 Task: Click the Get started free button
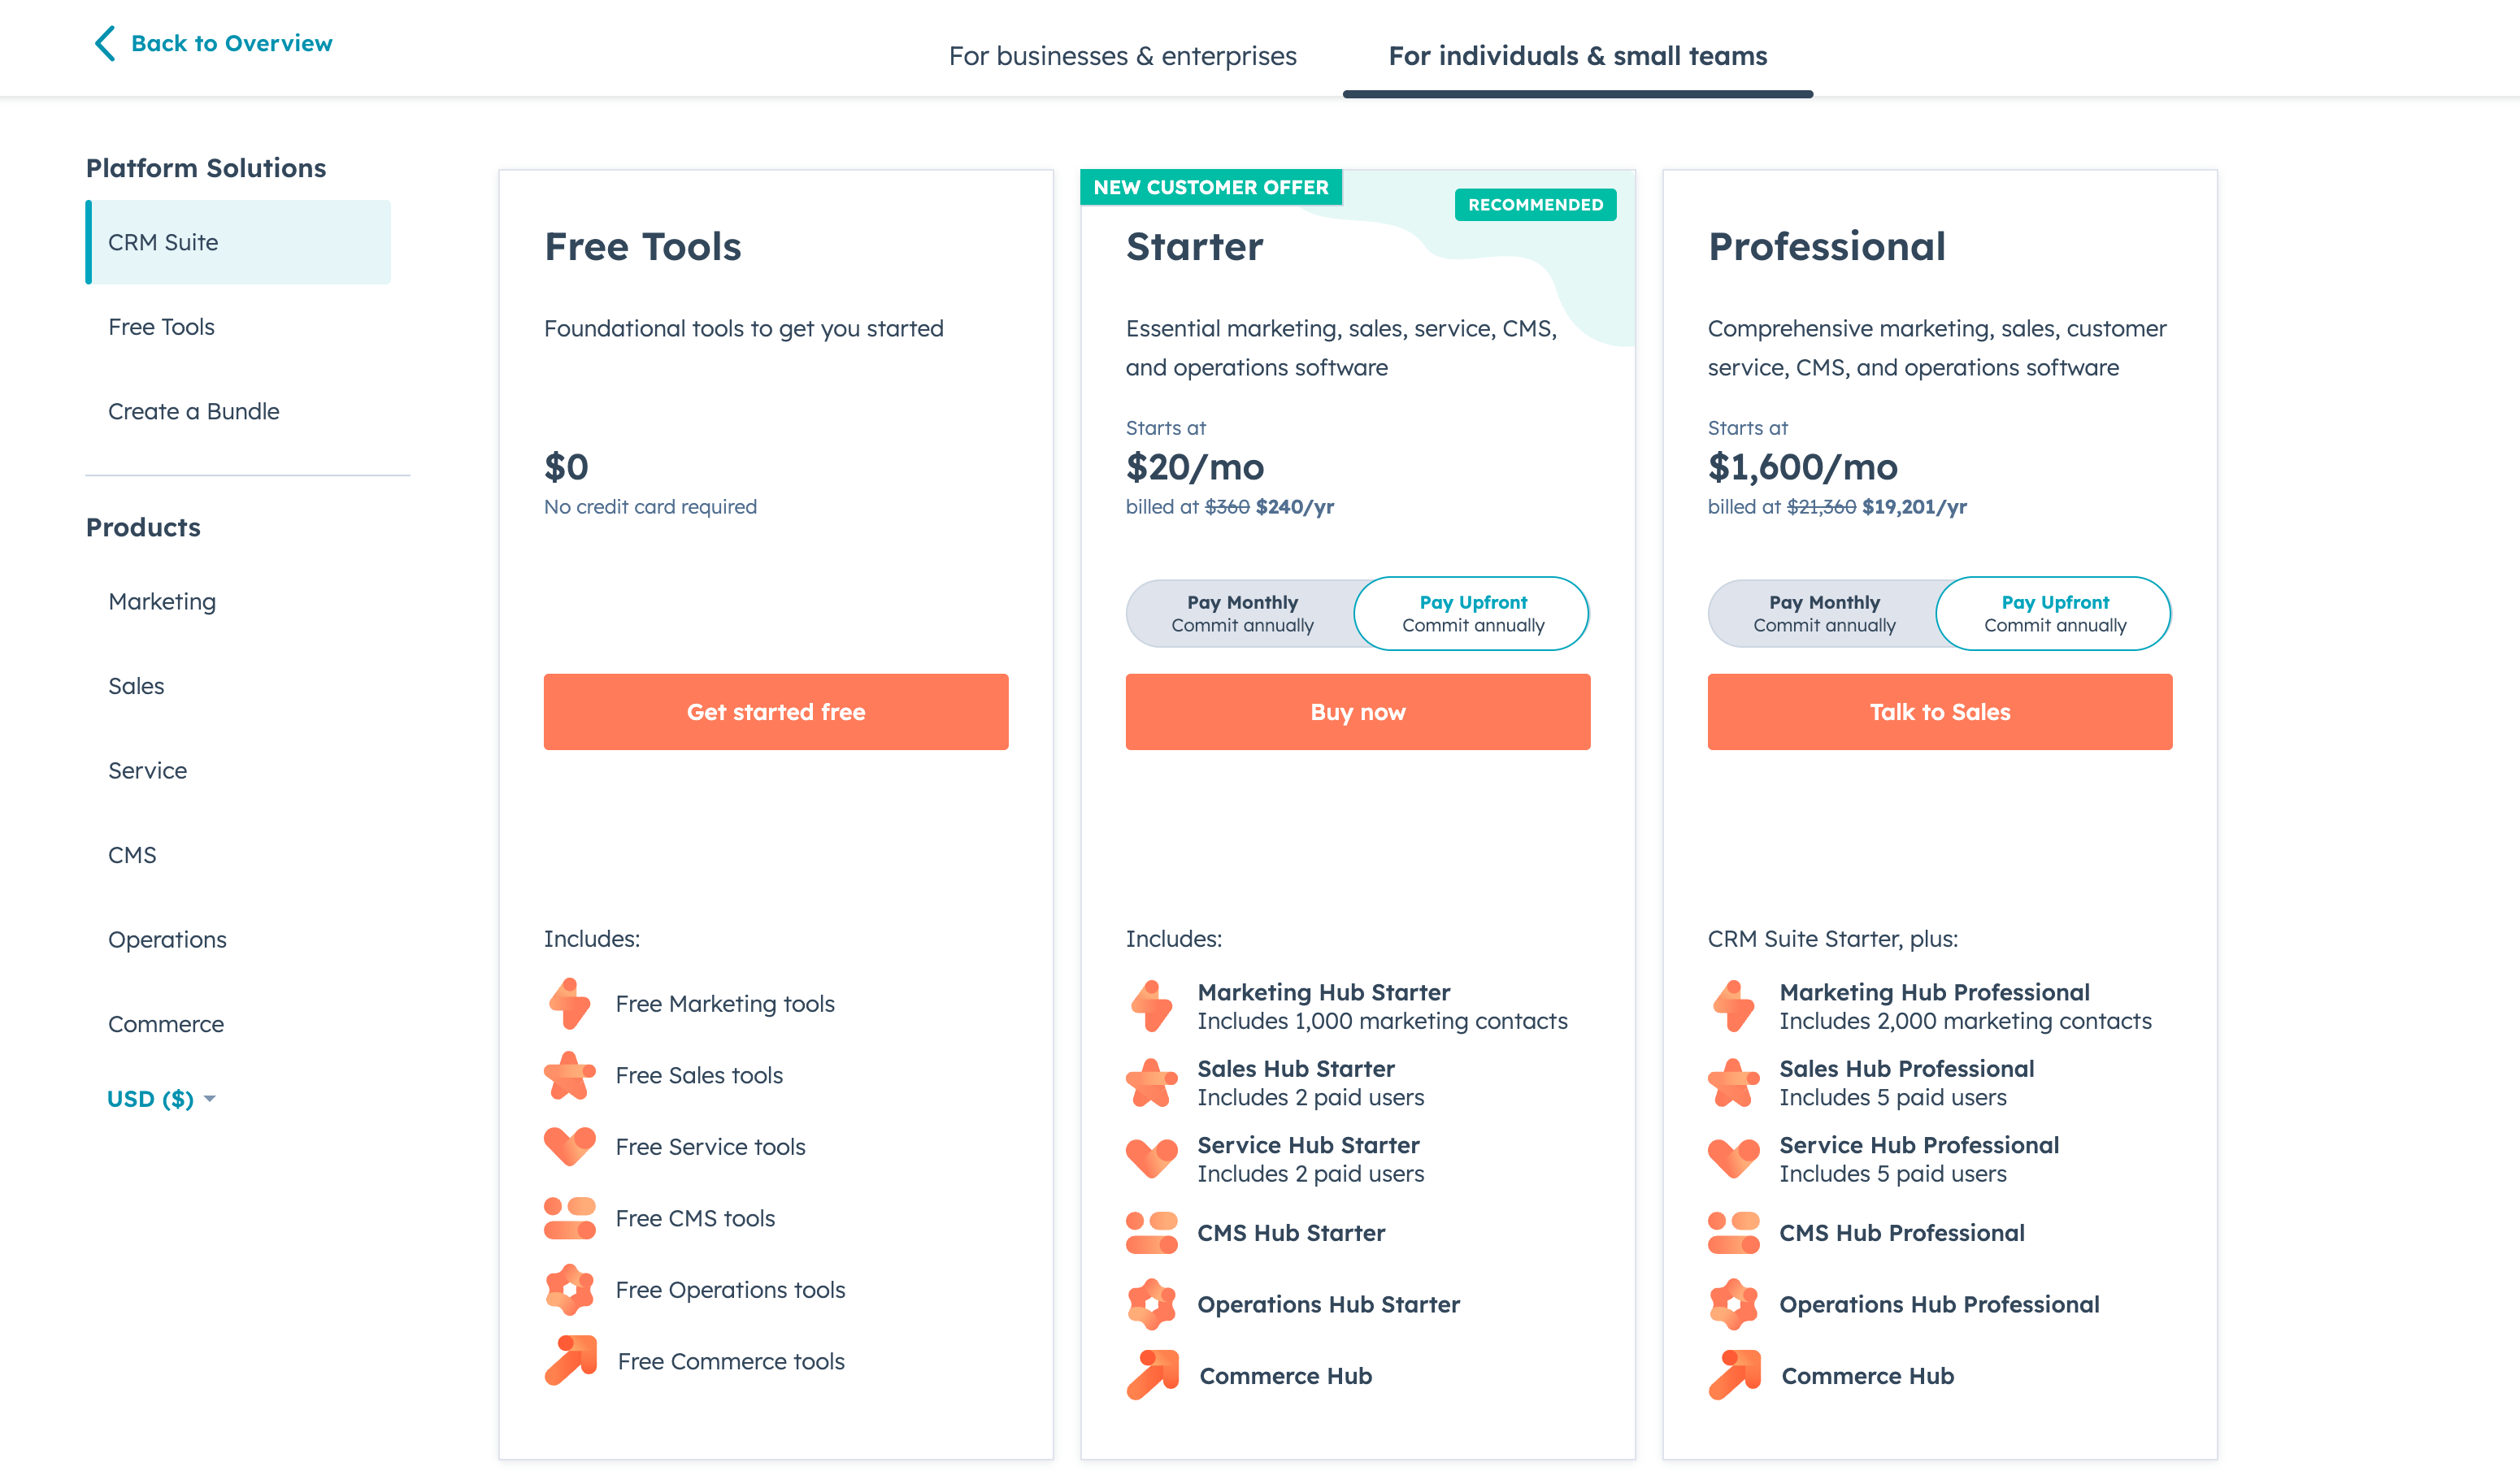[x=776, y=712]
